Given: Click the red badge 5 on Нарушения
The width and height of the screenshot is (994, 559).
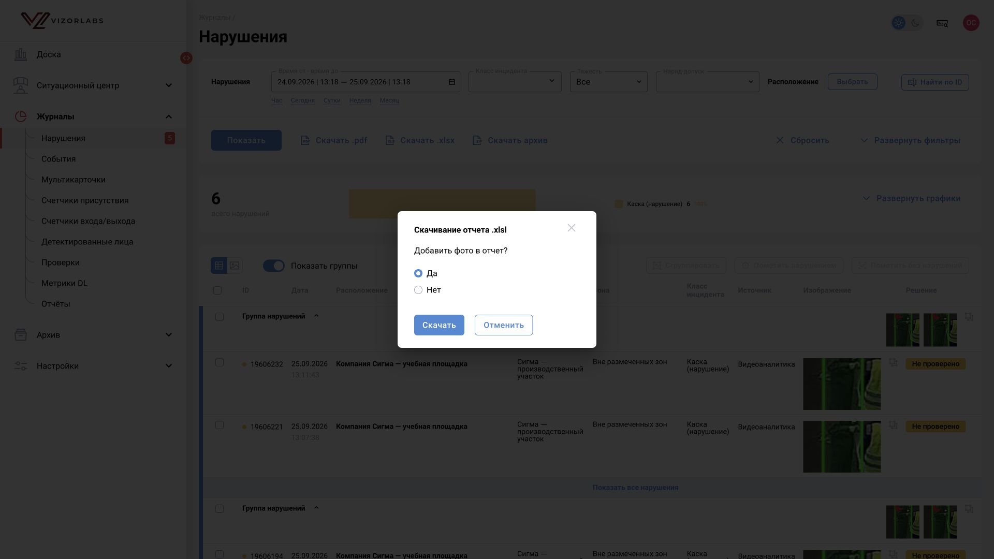Looking at the screenshot, I should (x=170, y=138).
